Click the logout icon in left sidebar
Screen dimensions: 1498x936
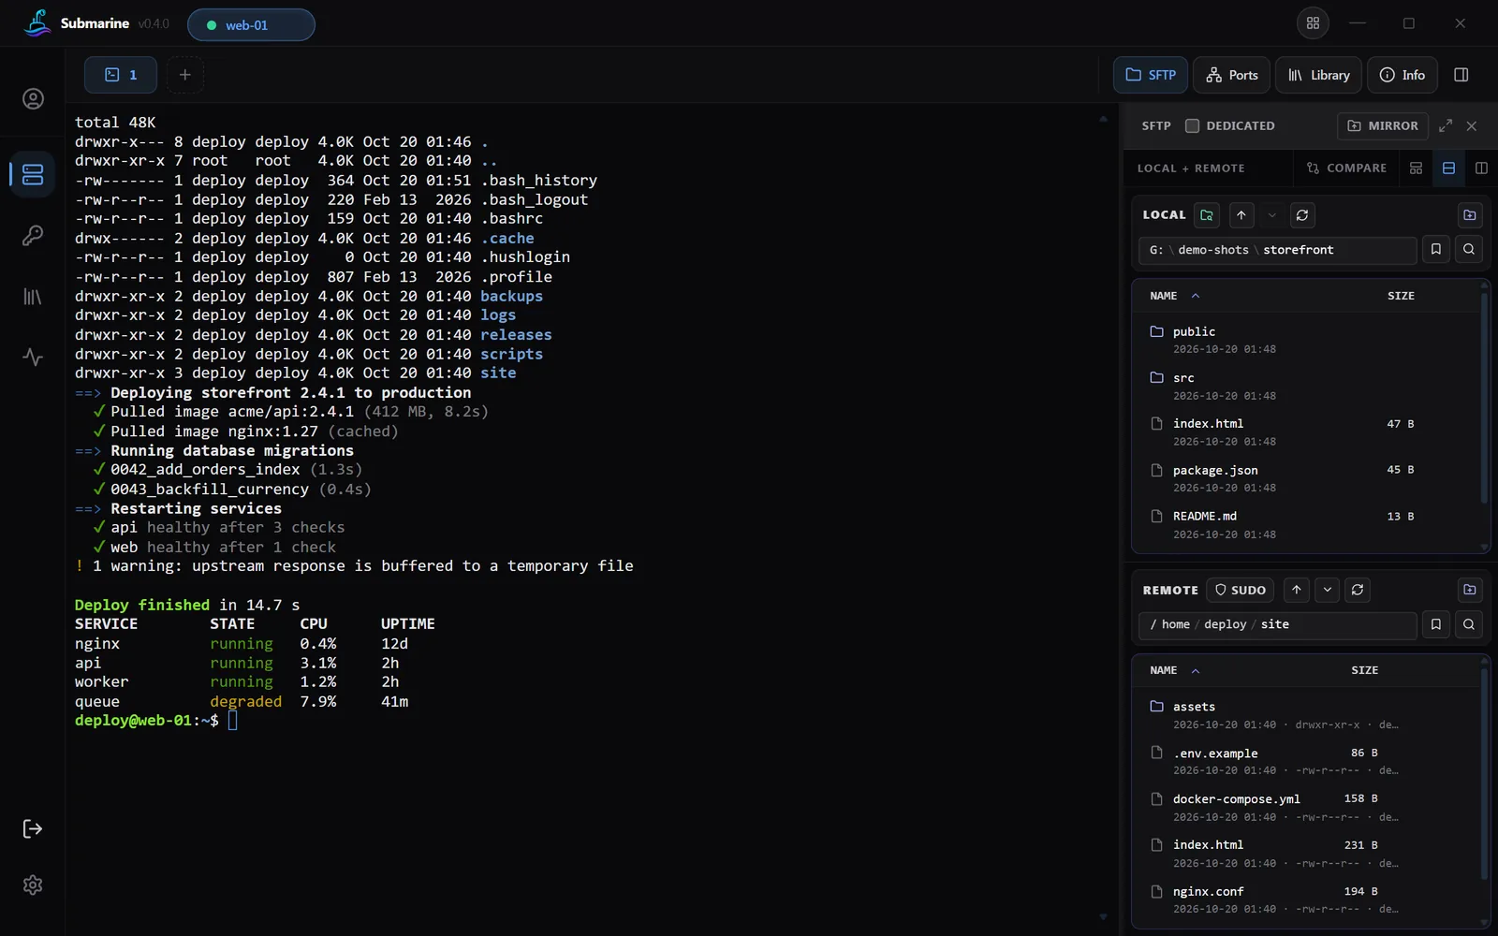[x=33, y=828]
